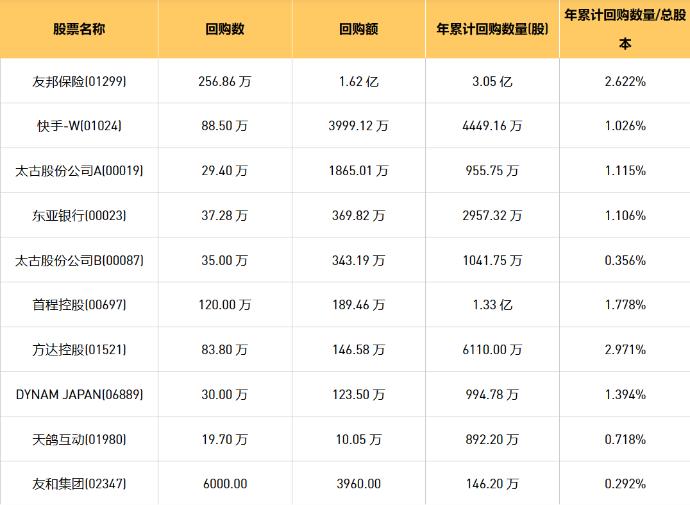Screen dimensions: 690x505
Task: Click the 天鸽互动(01980) stock name
Action: pos(79,440)
